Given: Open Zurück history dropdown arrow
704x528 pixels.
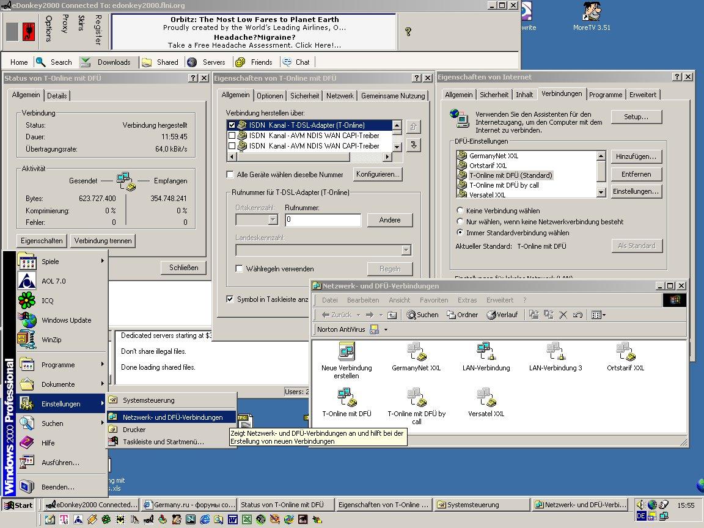Looking at the screenshot, I should click(x=358, y=315).
